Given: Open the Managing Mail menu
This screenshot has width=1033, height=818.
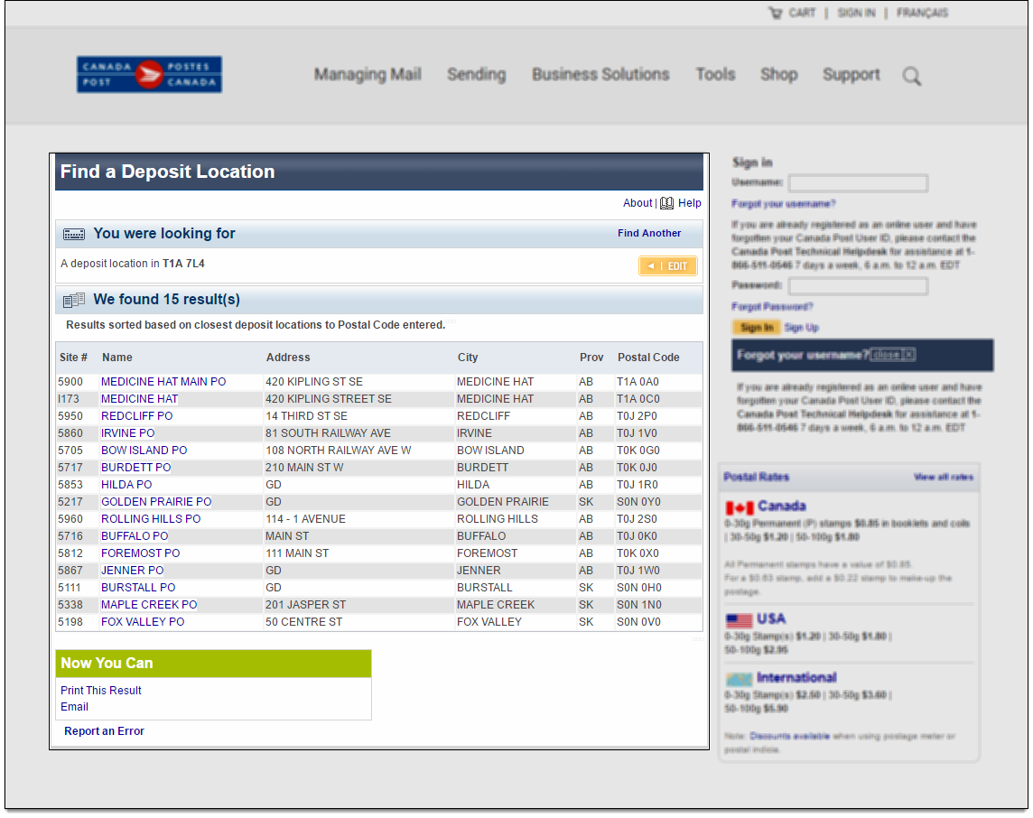Looking at the screenshot, I should pyautogui.click(x=368, y=74).
